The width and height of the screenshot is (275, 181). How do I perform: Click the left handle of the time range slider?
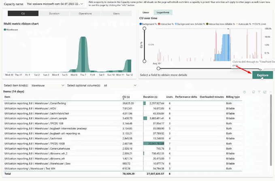158,68
